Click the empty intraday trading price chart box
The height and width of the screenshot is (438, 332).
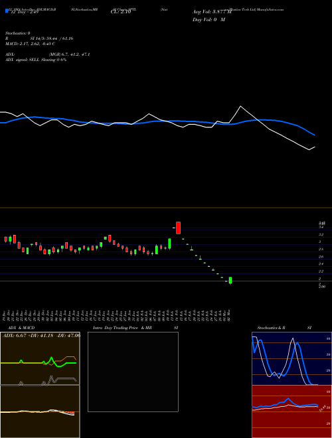tap(133, 372)
